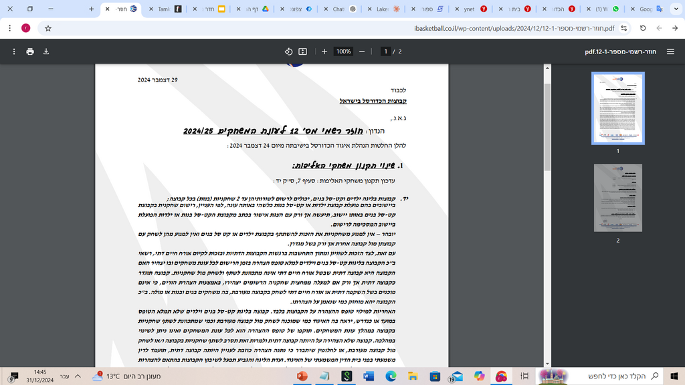The width and height of the screenshot is (685, 385).
Task: Open Chrome profile avatar
Action: pos(26,28)
